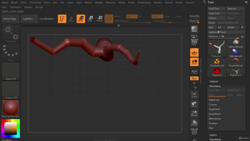Open the Zplugin menu
The height and width of the screenshot is (141, 250).
pos(28,7)
